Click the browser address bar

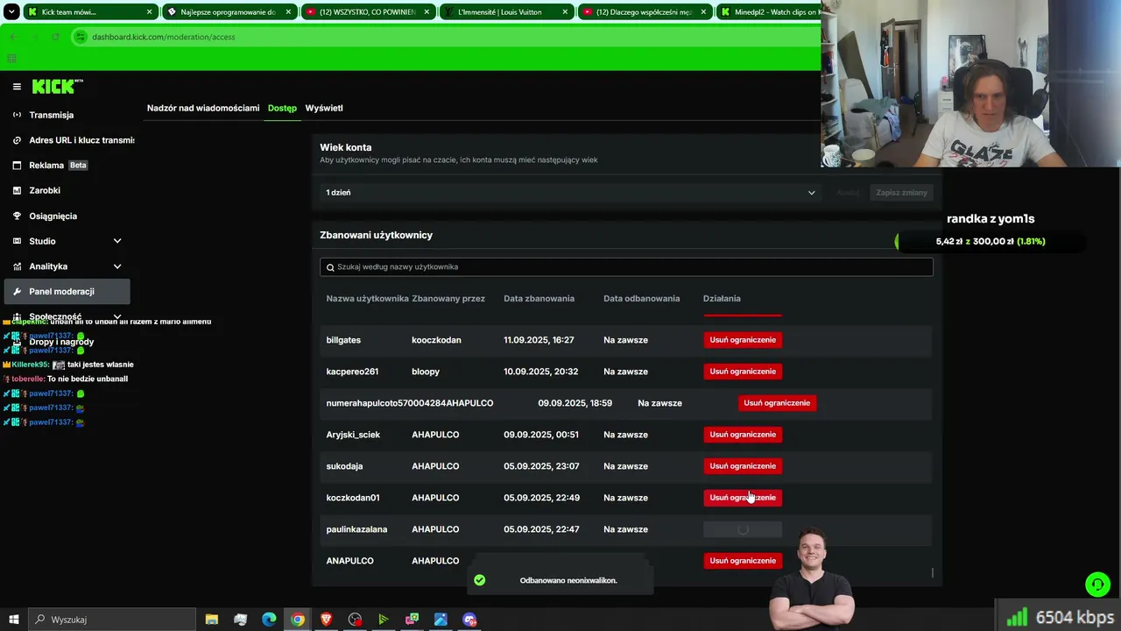[x=446, y=37]
